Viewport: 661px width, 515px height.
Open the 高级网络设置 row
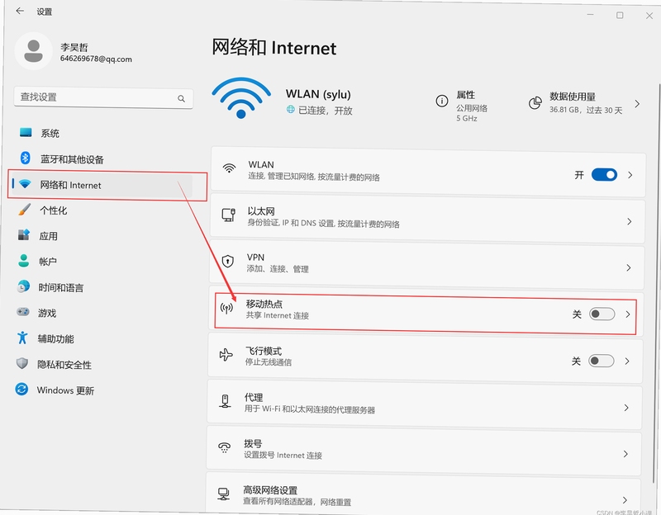423,494
